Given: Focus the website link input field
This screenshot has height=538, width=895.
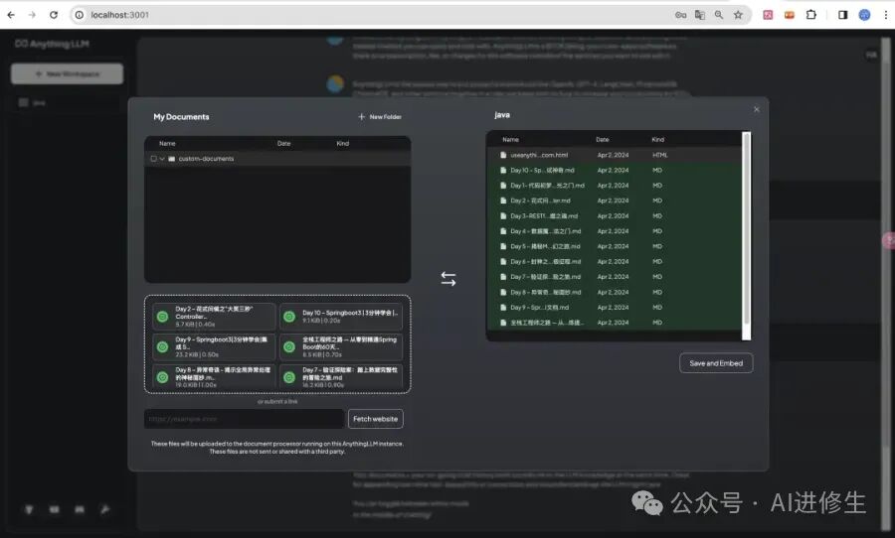Looking at the screenshot, I should pyautogui.click(x=245, y=419).
